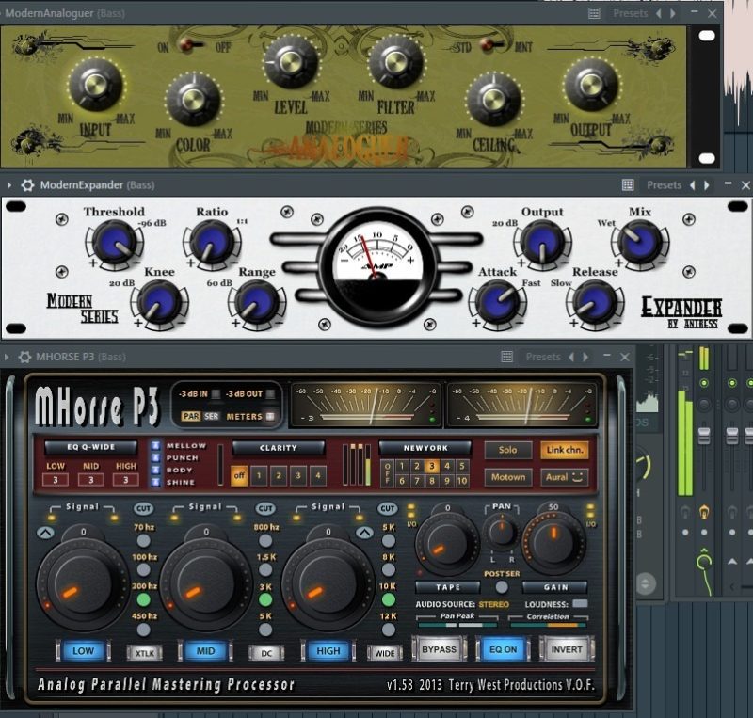753x718 pixels.
Task: Select SER serial mode
Action: 211,416
